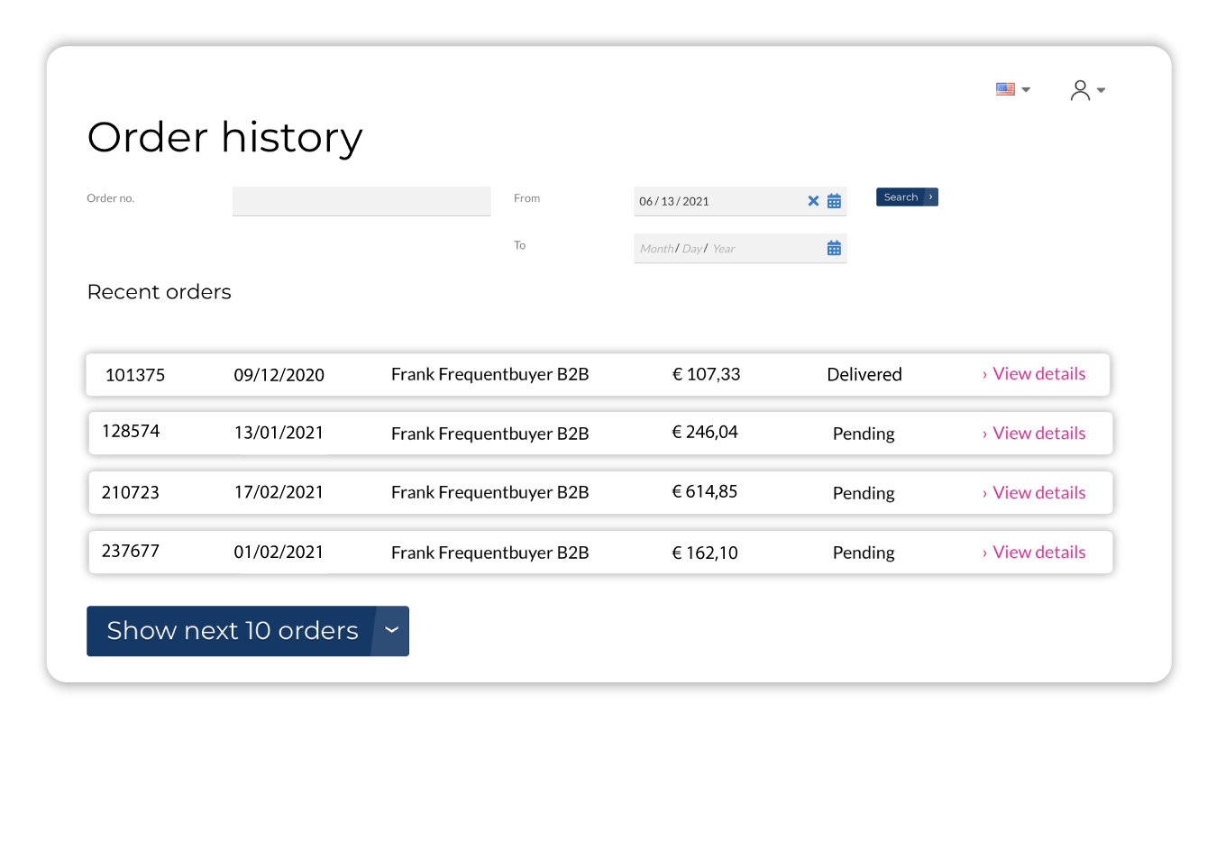Click the Search button

[x=907, y=197]
